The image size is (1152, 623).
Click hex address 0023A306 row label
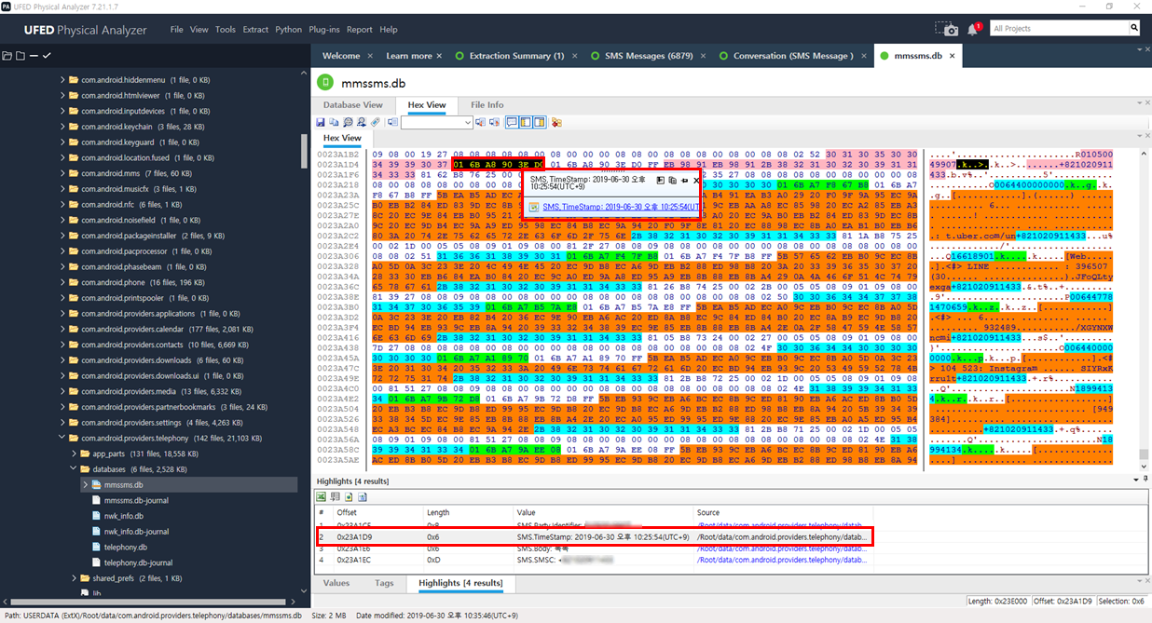coord(338,255)
